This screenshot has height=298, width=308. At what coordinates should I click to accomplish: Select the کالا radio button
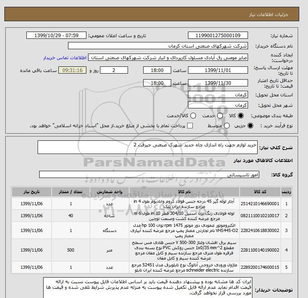(241, 116)
